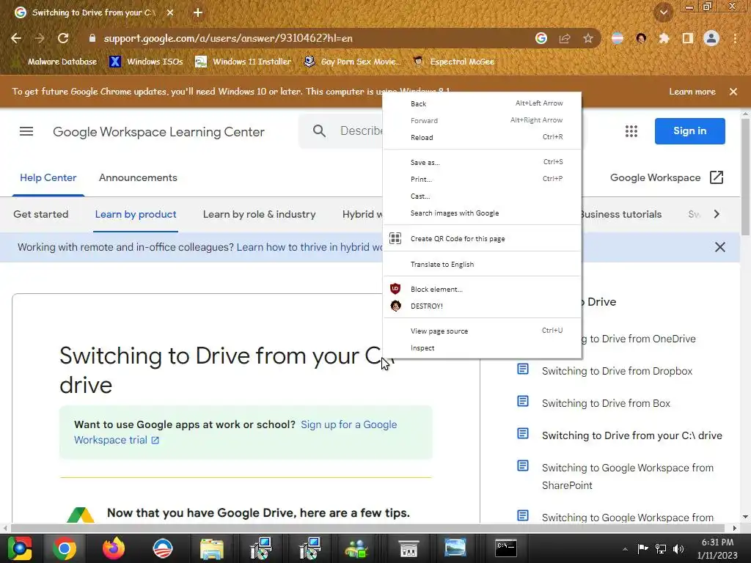Screen dimensions: 751x563
Task: Open the Google Workspace external link
Action: tap(666, 177)
